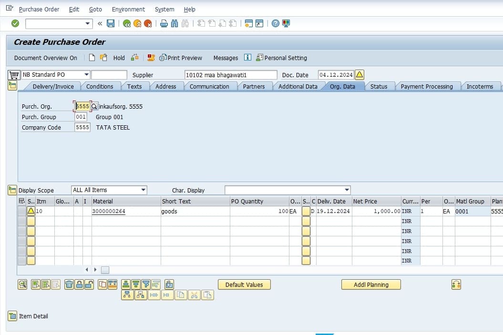Collapse the item overview using the Display Scope toggle
This screenshot has width=503, height=335.
[12, 190]
